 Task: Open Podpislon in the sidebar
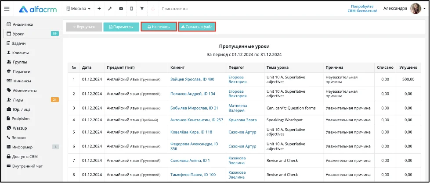pyautogui.click(x=18, y=119)
